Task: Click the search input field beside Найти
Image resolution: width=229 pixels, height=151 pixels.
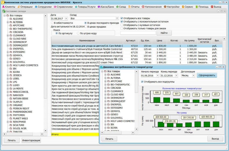Action: [138, 33]
